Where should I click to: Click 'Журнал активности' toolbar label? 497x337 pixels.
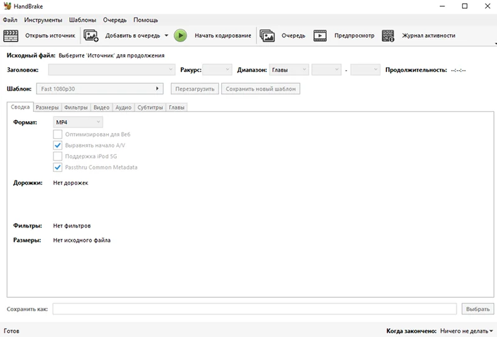click(x=429, y=35)
